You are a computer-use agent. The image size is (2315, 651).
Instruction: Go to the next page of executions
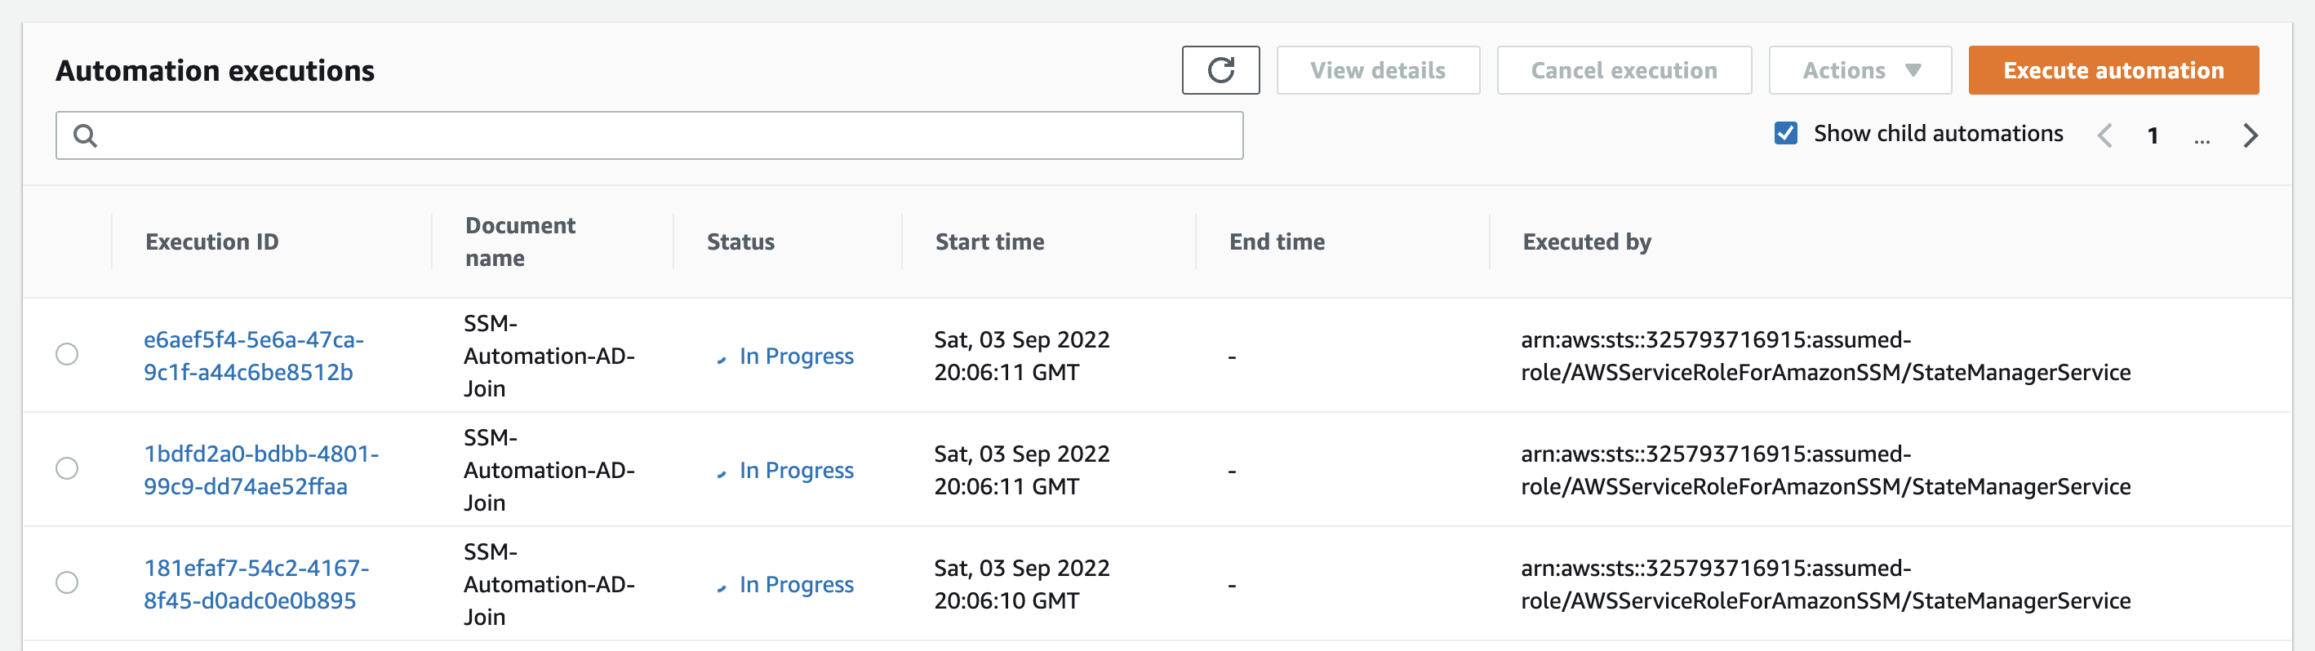click(2251, 135)
